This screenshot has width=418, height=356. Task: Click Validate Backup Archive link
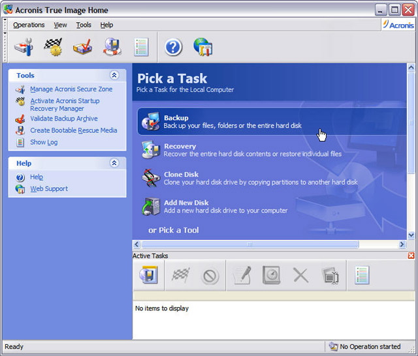coord(64,119)
